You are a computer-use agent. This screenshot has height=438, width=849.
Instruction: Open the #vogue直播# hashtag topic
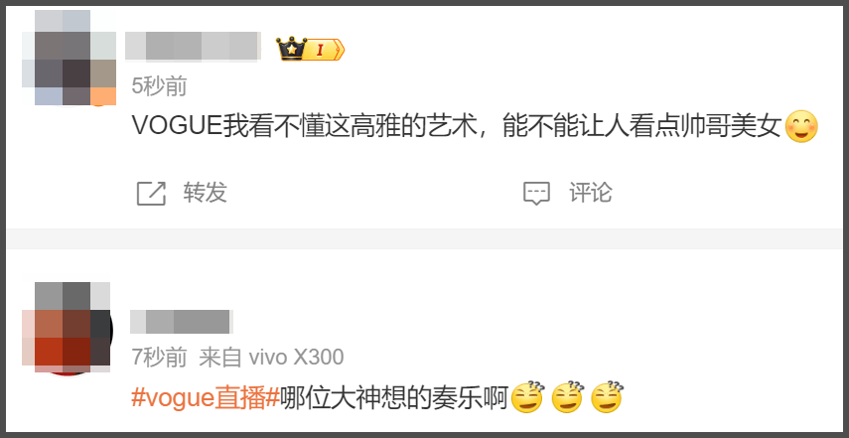point(206,399)
